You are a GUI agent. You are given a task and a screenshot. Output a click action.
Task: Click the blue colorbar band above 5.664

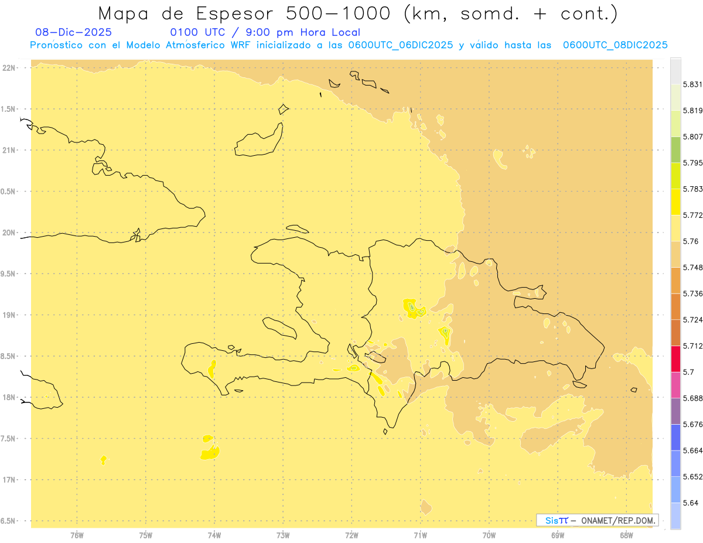point(675,437)
